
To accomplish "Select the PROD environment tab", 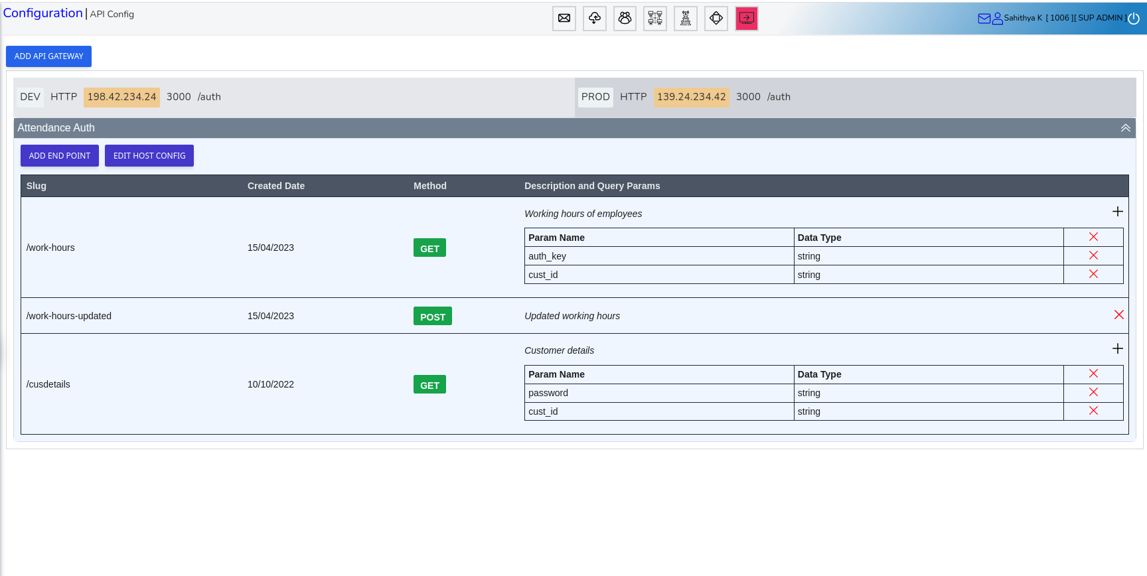I will pyautogui.click(x=595, y=97).
